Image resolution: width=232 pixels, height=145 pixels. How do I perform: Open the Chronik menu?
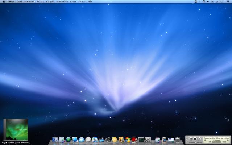click(50, 1)
